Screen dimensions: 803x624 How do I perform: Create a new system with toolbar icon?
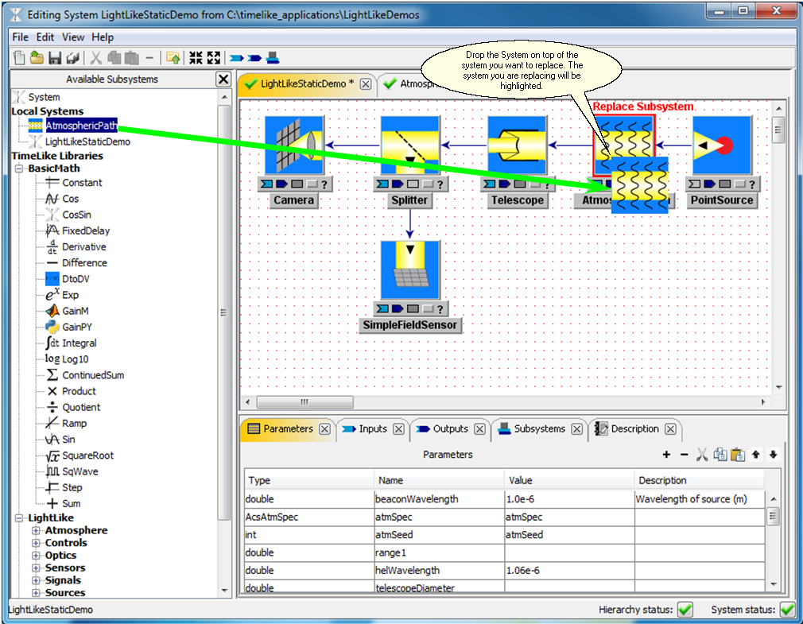[x=19, y=58]
